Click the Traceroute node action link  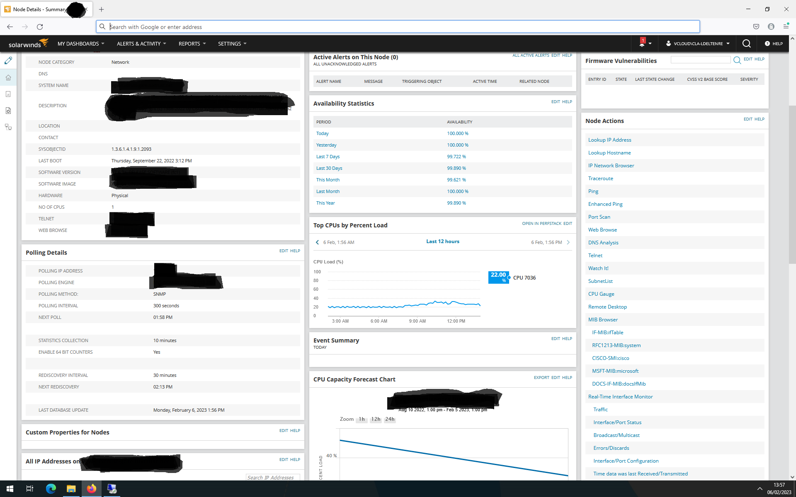pos(600,179)
